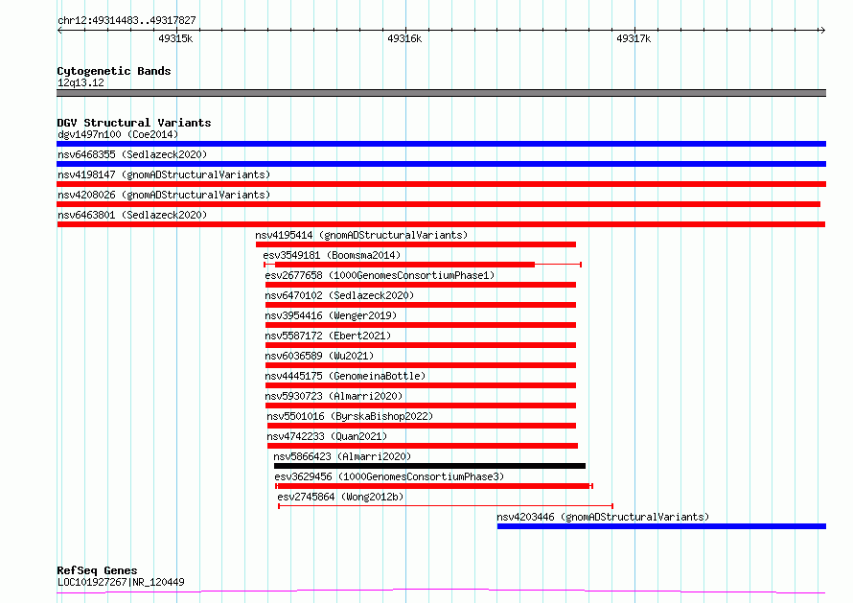This screenshot has width=853, height=603.
Task: Click the red bar under nsv5587172
Action: pyautogui.click(x=421, y=345)
